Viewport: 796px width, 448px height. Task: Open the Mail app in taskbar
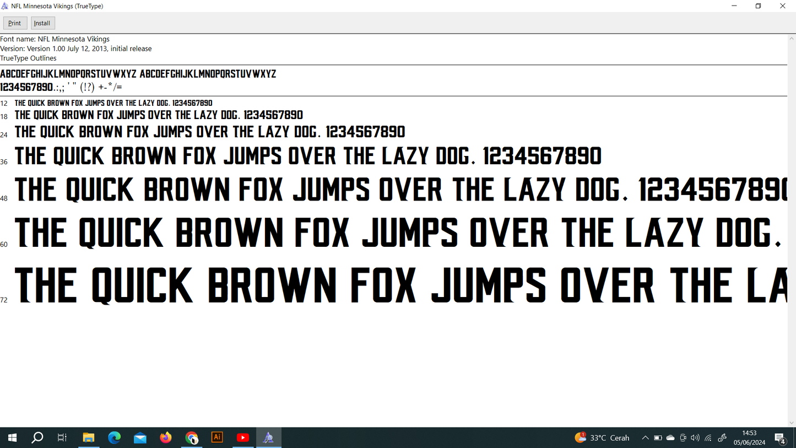point(140,438)
